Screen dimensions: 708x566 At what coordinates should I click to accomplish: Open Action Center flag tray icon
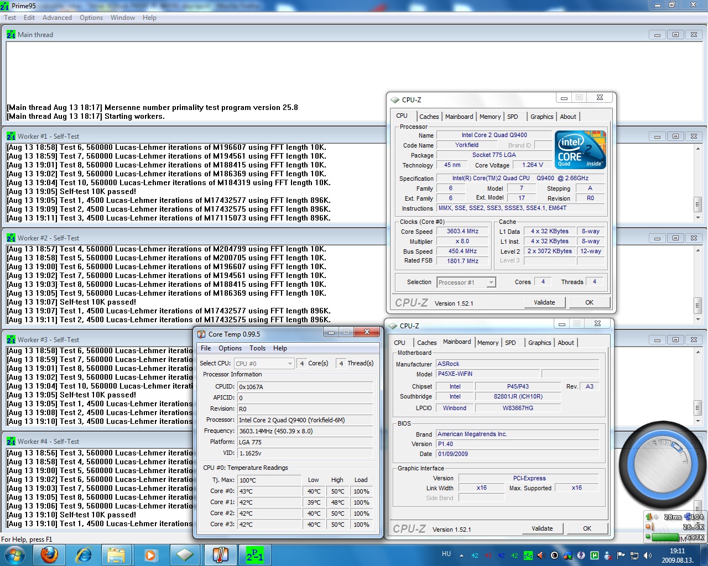621,555
